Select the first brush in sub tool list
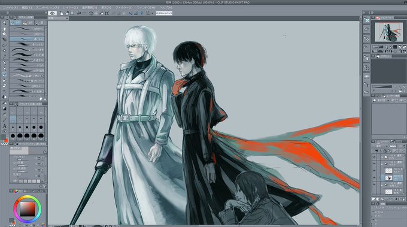This screenshot has height=227, width=407. tap(27, 29)
